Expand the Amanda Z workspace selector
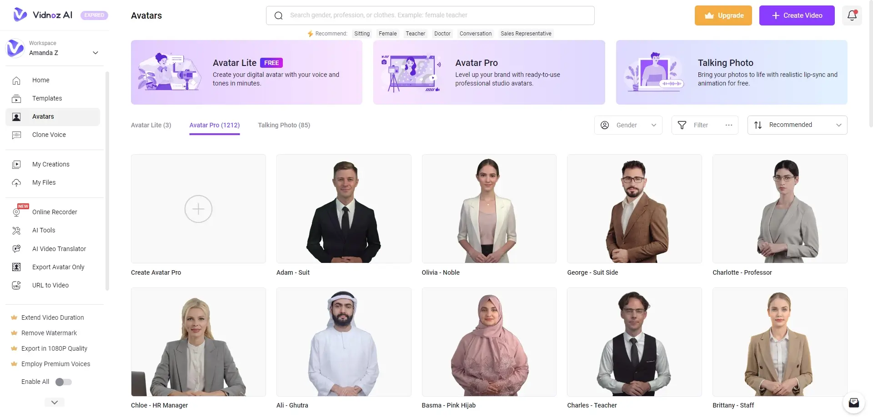Image resolution: width=873 pixels, height=418 pixels. pos(95,53)
